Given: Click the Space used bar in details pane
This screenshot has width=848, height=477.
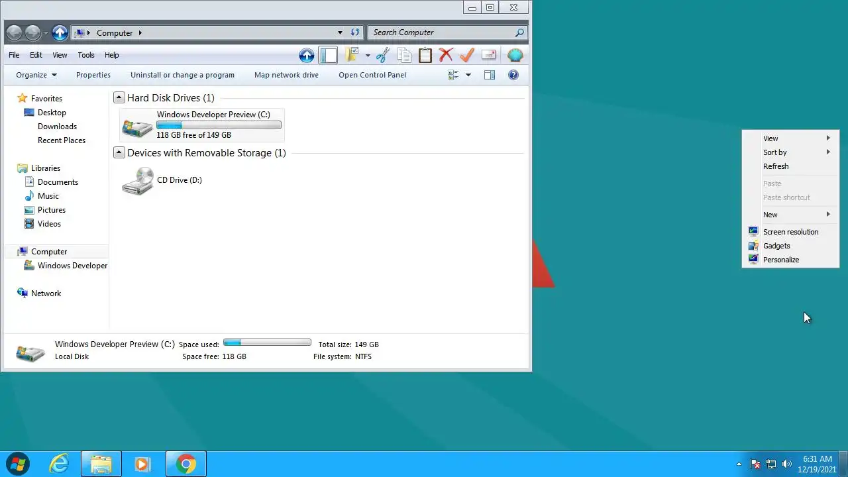Looking at the screenshot, I should (x=267, y=343).
